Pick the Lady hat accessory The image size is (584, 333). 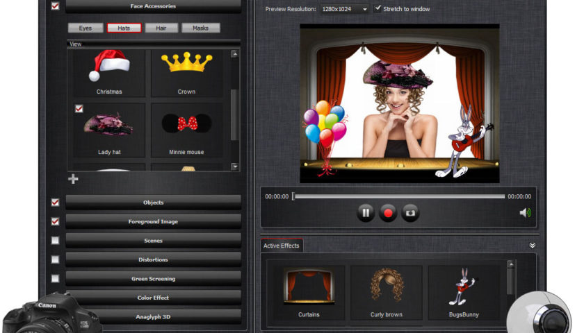(109, 130)
